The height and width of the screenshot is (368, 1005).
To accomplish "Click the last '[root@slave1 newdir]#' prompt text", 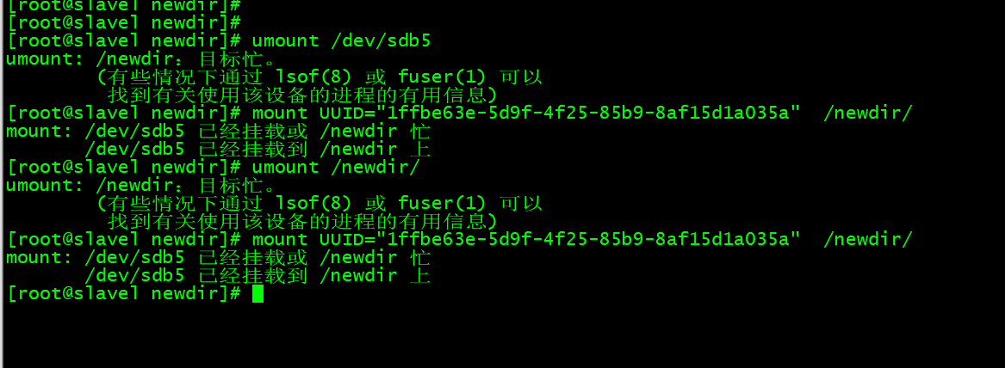I will pos(125,294).
